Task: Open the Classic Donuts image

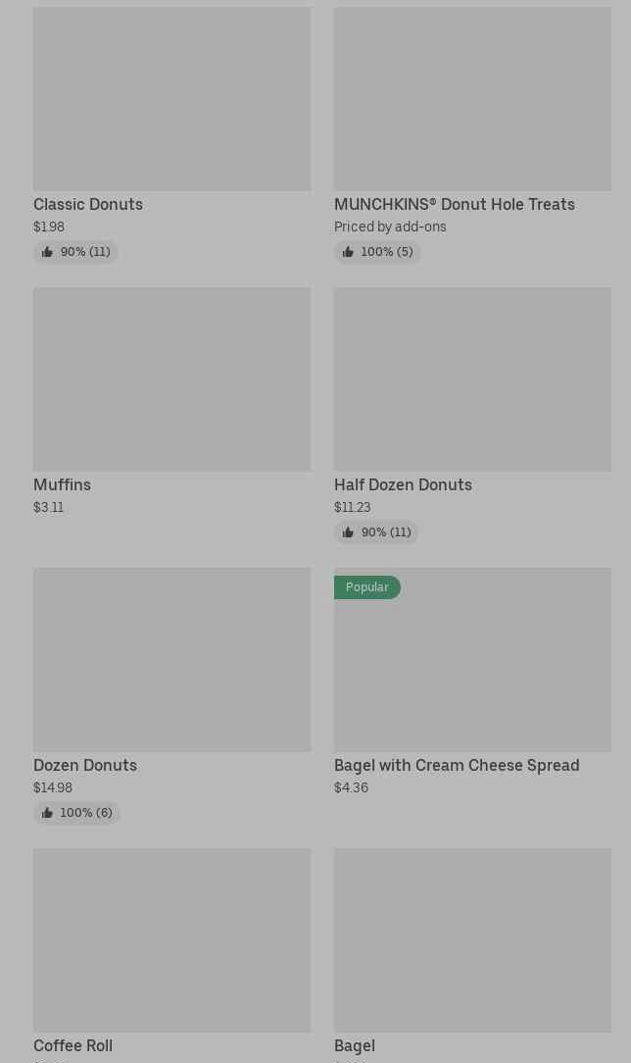Action: 171,99
